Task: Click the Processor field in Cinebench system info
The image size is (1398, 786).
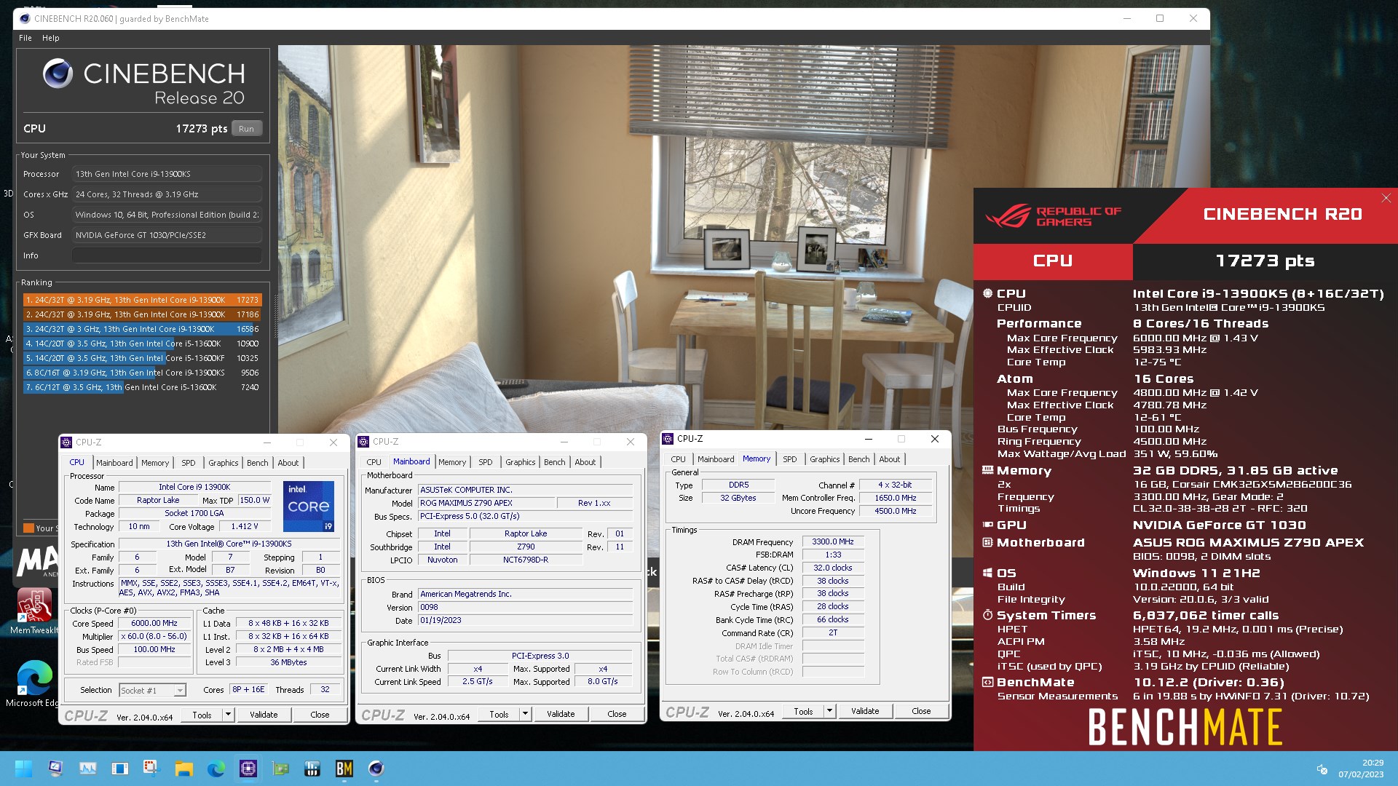Action: click(167, 174)
